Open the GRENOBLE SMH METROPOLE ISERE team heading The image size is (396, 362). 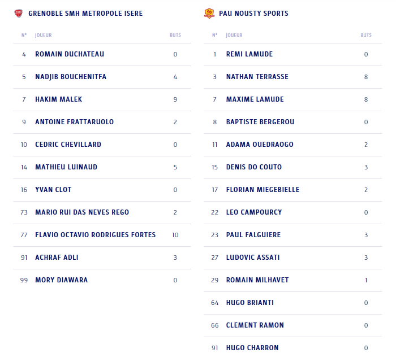point(85,14)
